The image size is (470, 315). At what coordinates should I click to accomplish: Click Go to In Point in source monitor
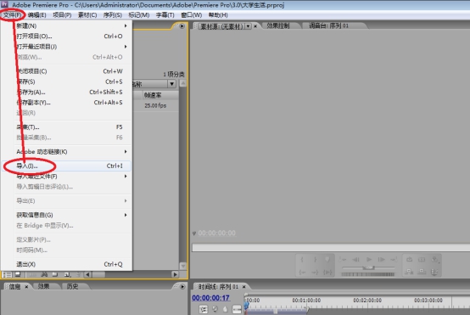(x=302, y=272)
